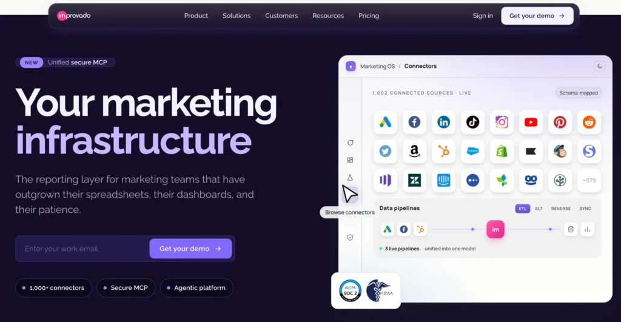This screenshot has width=621, height=322.
Task: Click the Sign in link
Action: [482, 16]
